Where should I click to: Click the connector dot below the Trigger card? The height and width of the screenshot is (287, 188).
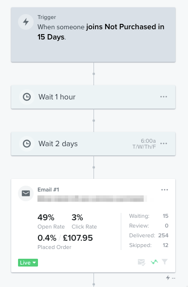94,74
